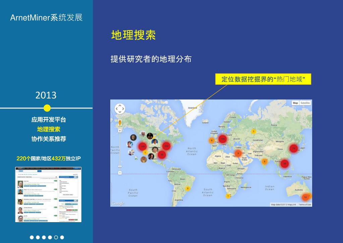Image resolution: width=343 pixels, height=243 pixels.
Task: Click red cluster on western United States
Action: [x=142, y=147]
